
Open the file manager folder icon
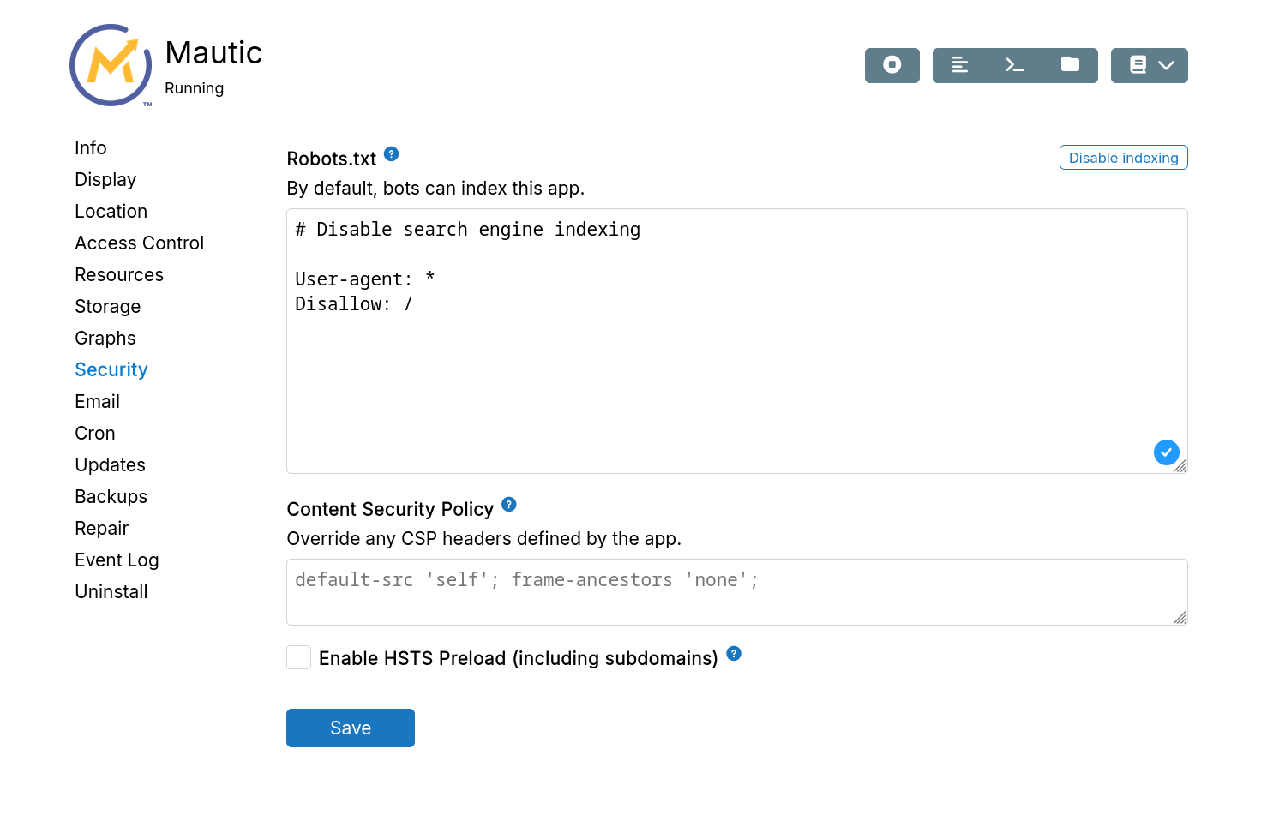pos(1070,65)
